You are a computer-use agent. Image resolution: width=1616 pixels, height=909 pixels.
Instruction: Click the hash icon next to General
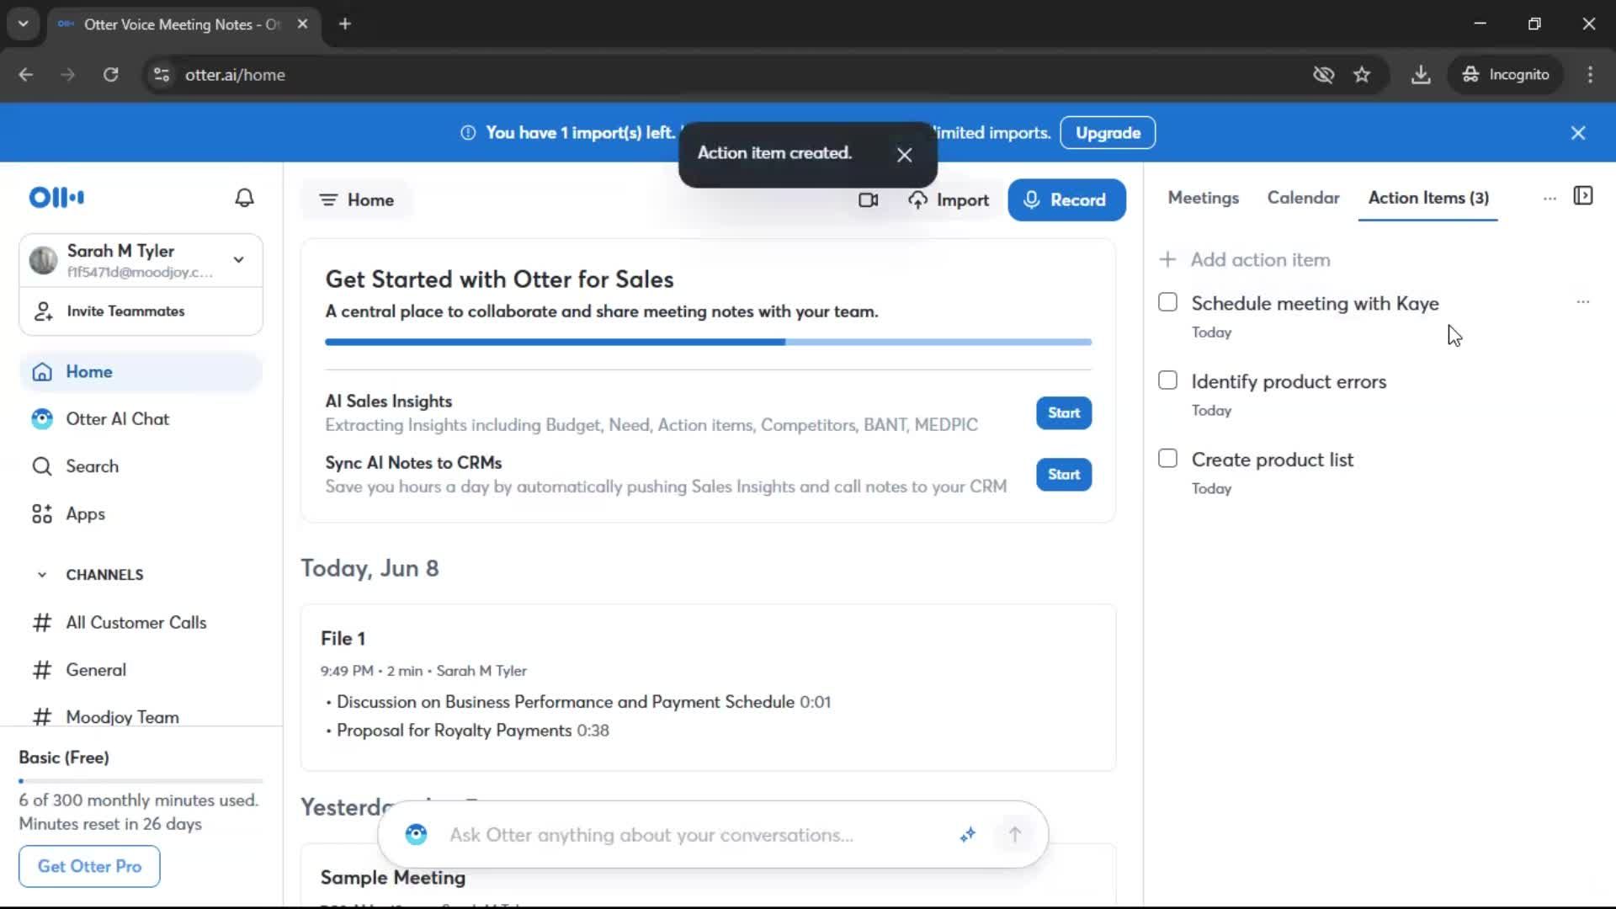[x=42, y=670]
